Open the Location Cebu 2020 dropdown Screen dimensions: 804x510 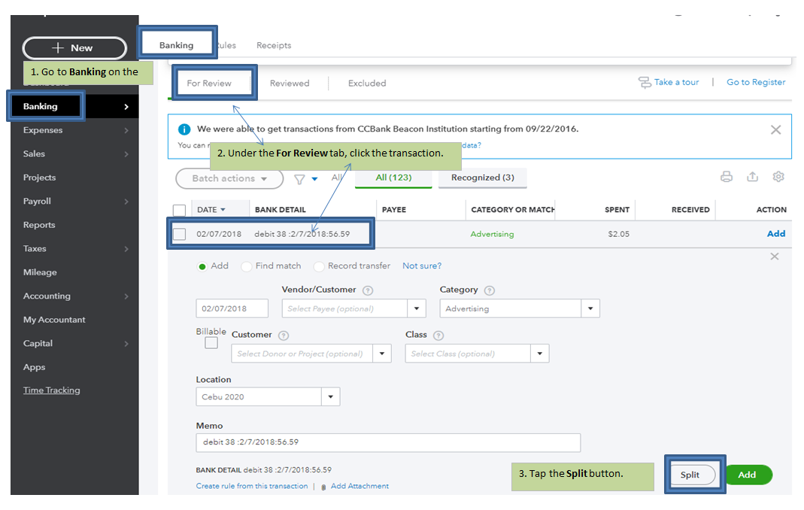[331, 396]
